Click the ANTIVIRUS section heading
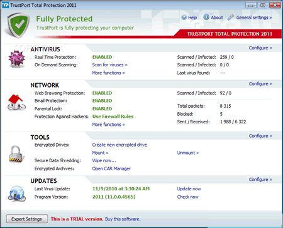The image size is (283, 228). [45, 49]
